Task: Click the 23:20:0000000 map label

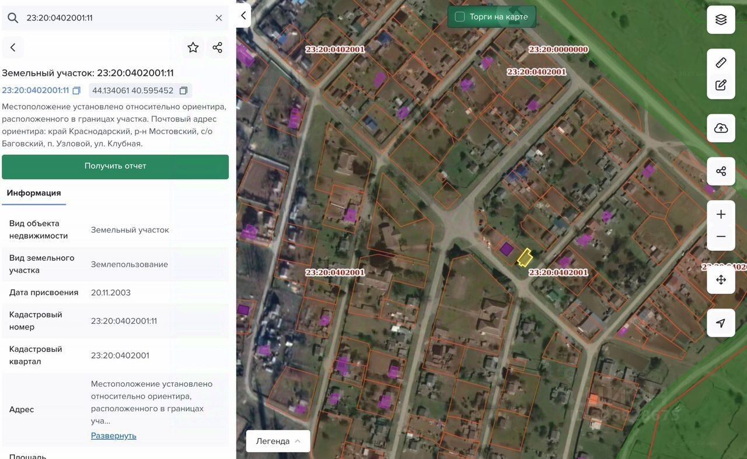Action: [558, 50]
